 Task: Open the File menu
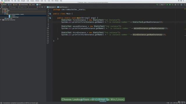[12, 1]
